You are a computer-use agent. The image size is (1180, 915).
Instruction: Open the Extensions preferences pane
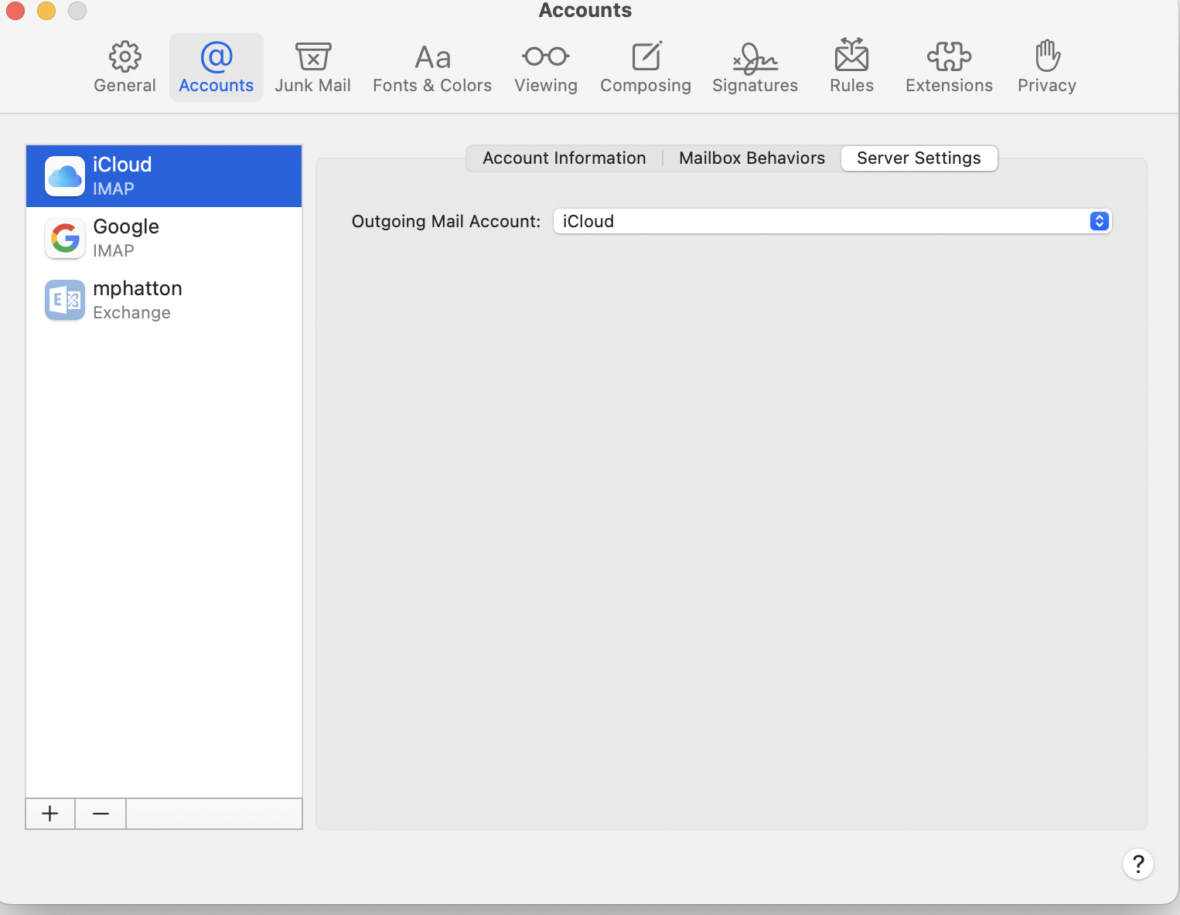coord(949,67)
